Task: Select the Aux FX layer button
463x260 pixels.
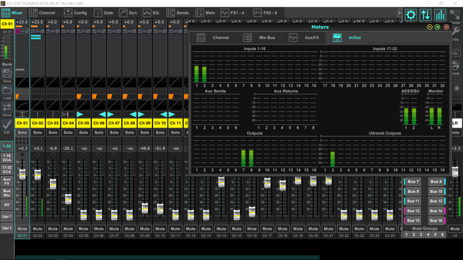Action: coord(7,181)
